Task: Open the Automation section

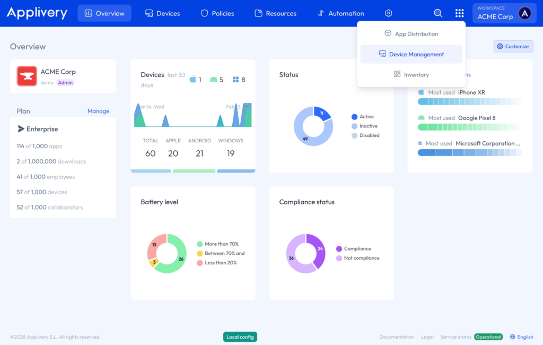Action: coord(340,13)
